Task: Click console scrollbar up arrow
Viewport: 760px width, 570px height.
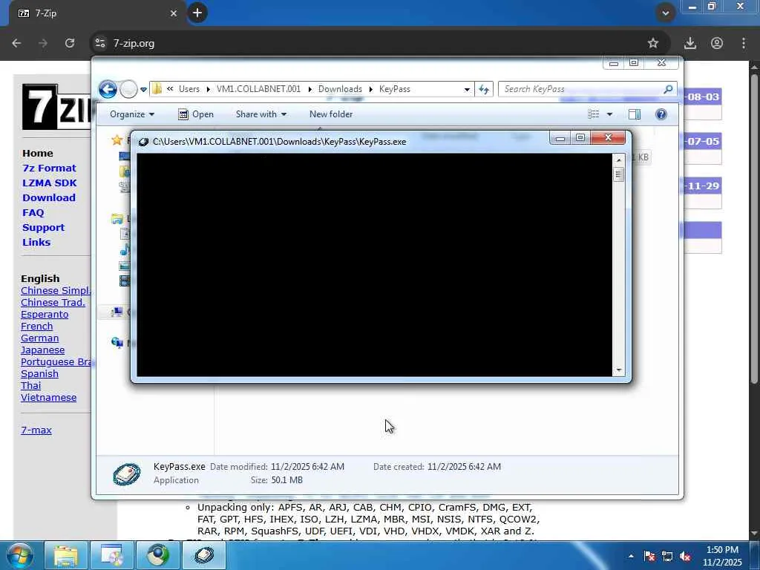Action: pos(618,160)
